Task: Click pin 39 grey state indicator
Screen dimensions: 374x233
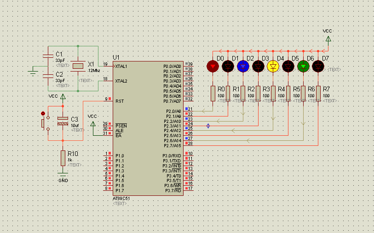Action: tap(186, 64)
